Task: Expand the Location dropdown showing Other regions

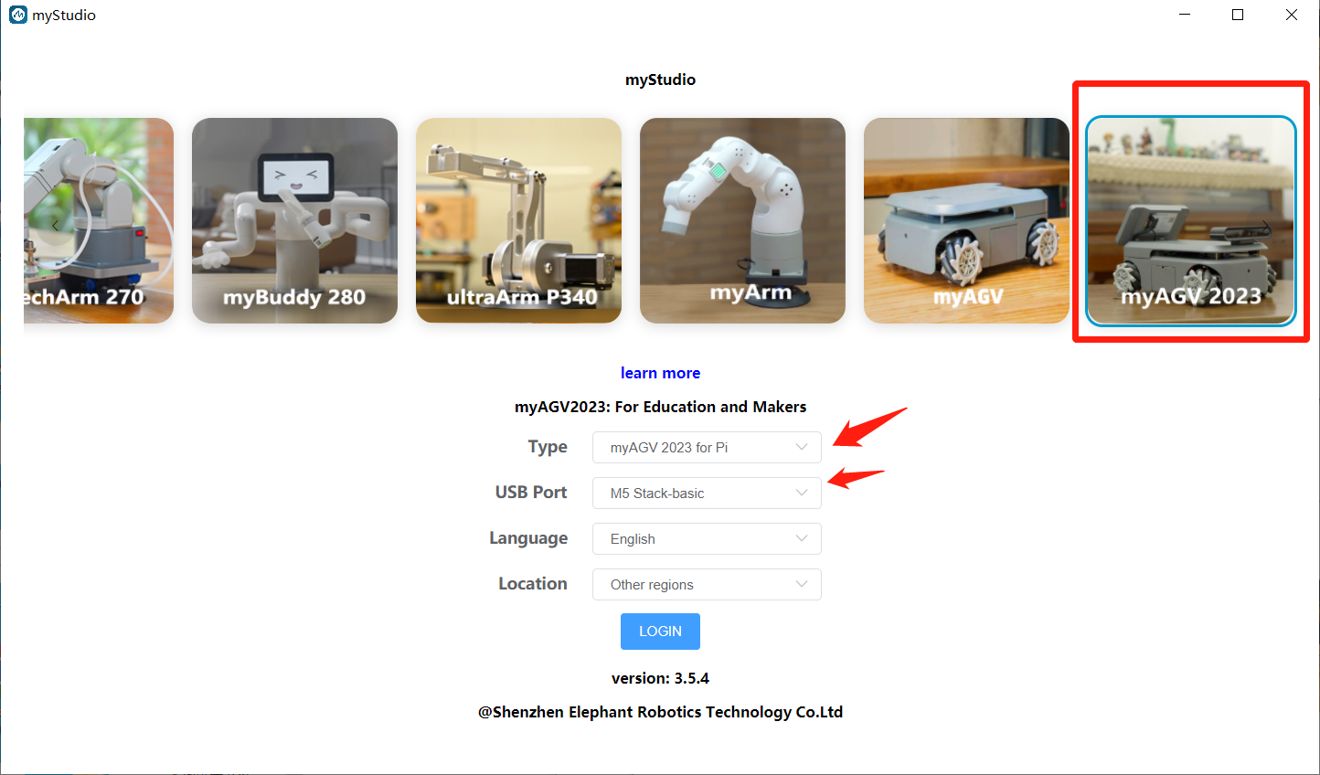Action: point(707,584)
